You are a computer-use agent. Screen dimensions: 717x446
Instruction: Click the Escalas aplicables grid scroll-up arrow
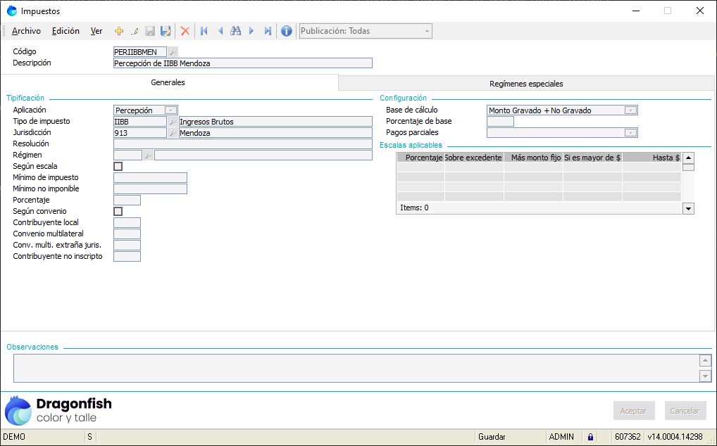(x=688, y=158)
